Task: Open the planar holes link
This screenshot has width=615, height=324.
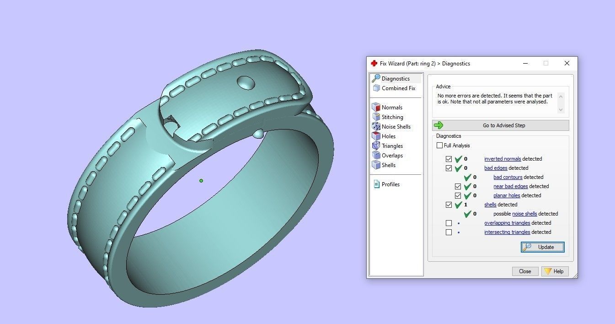Action: click(x=507, y=195)
